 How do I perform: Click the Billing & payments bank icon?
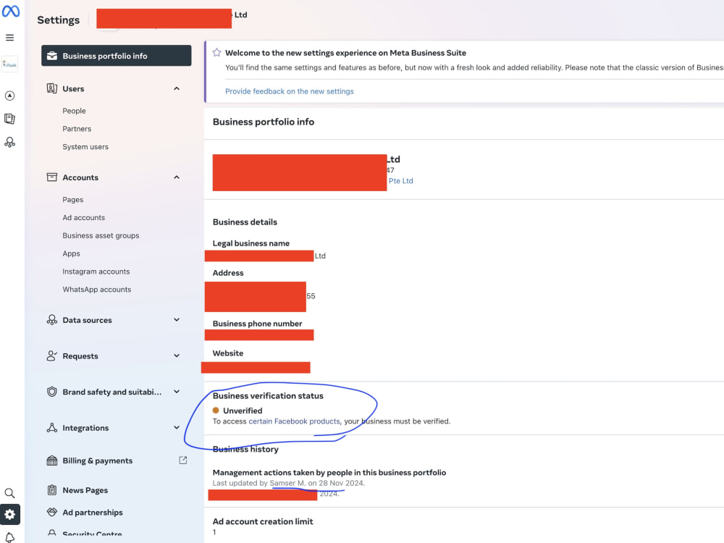pyautogui.click(x=52, y=460)
